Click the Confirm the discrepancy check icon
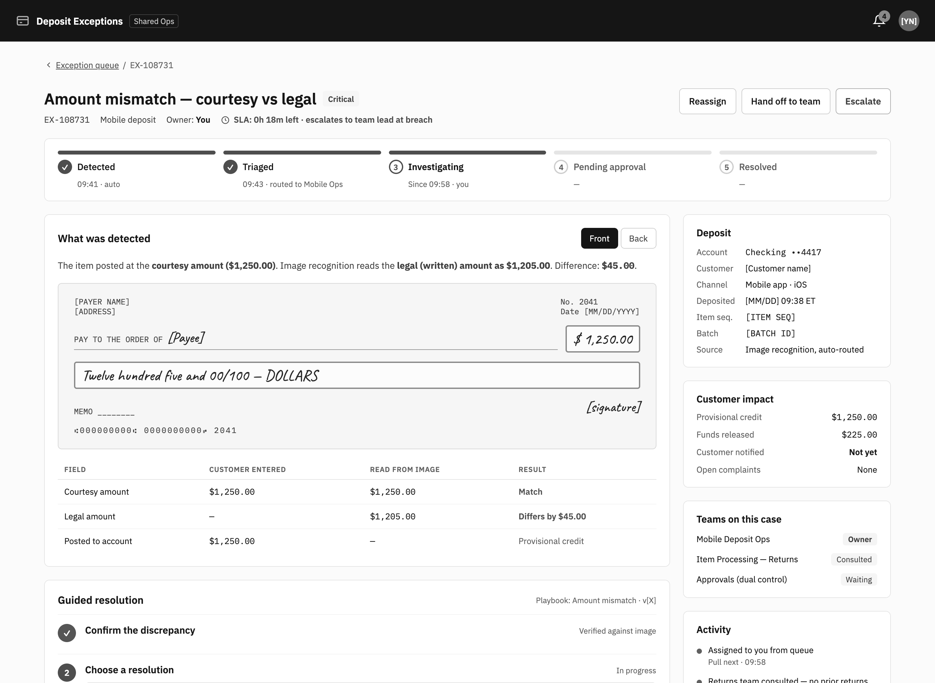The height and width of the screenshot is (683, 935). click(67, 633)
